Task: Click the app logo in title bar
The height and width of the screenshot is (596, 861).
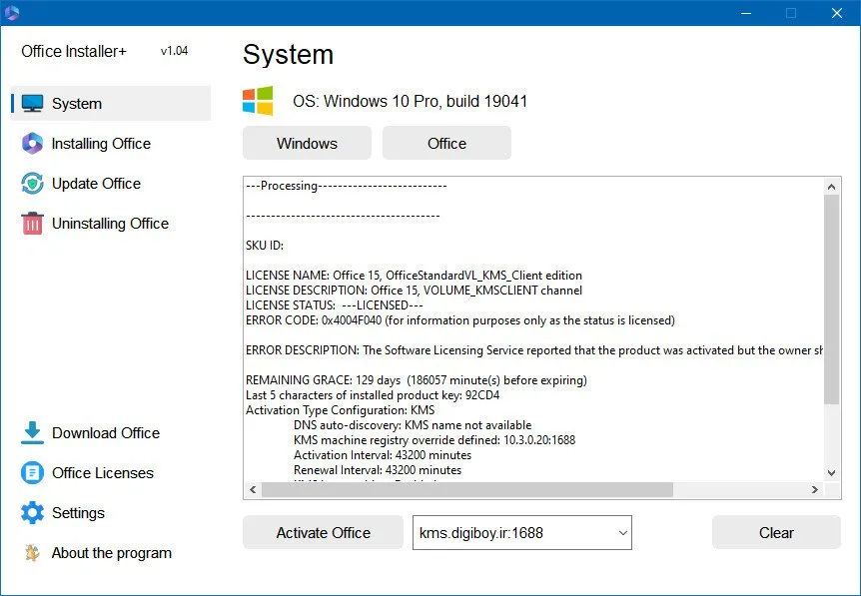Action: [12, 13]
